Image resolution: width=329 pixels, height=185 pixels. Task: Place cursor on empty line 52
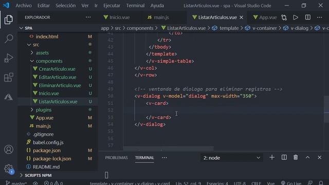coord(224,110)
